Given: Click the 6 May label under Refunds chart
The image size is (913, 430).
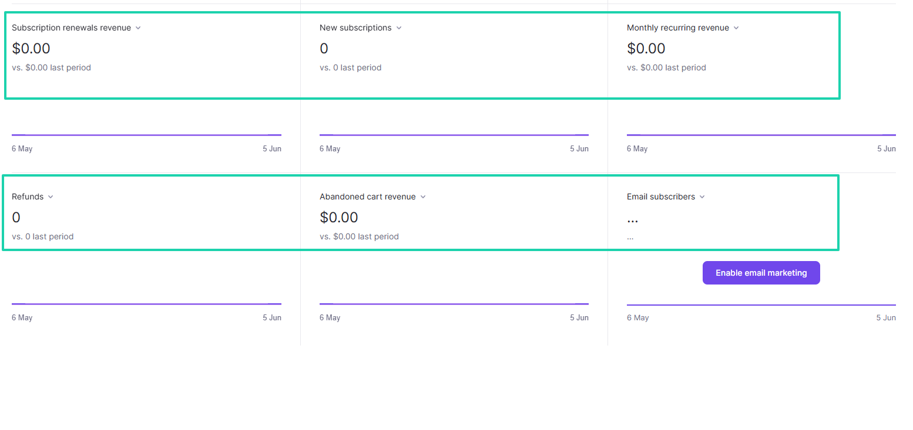Looking at the screenshot, I should (x=22, y=317).
